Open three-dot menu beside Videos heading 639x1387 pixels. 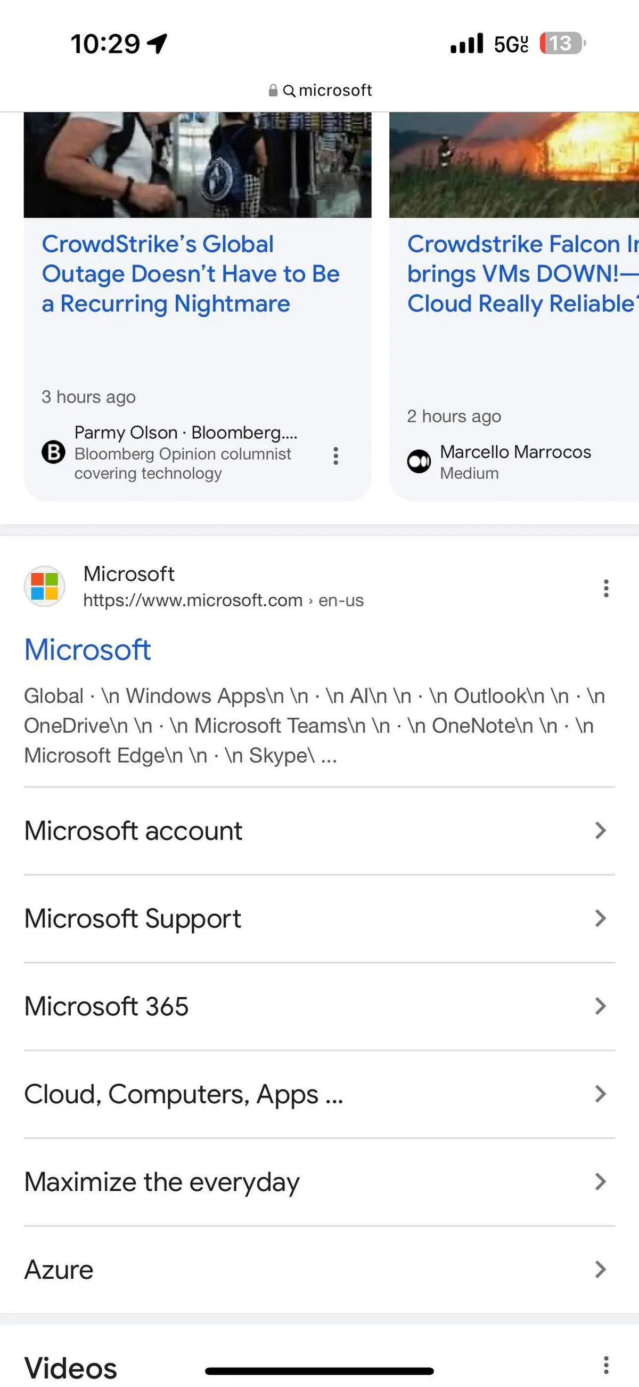tap(605, 1365)
